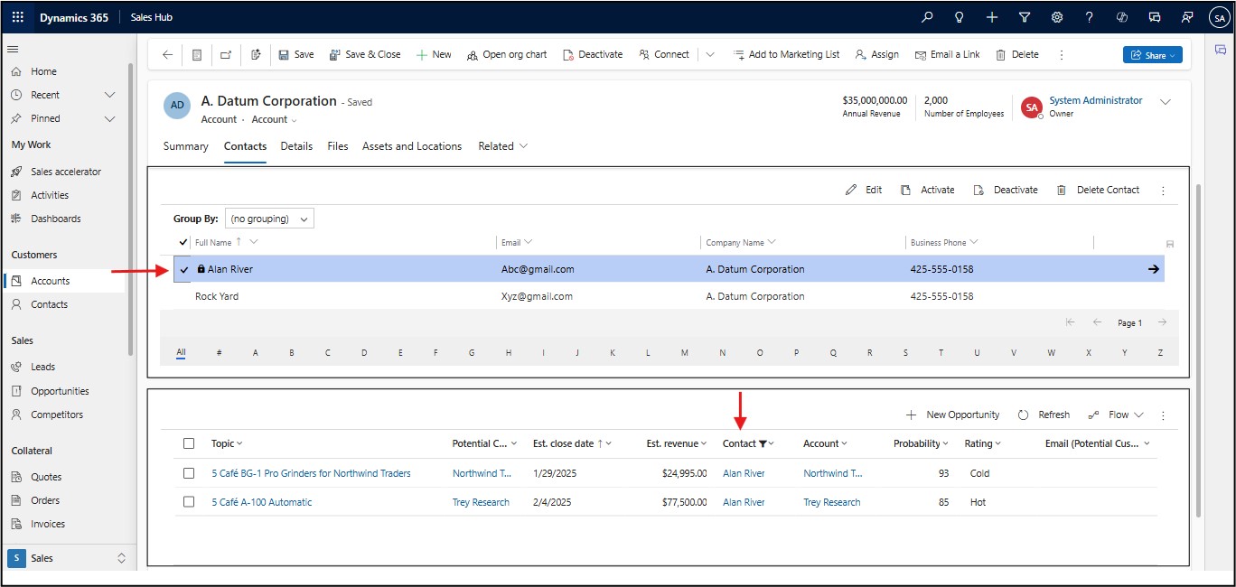1236x587 pixels.
Task: Open Leads in the sidebar
Action: pyautogui.click(x=43, y=367)
